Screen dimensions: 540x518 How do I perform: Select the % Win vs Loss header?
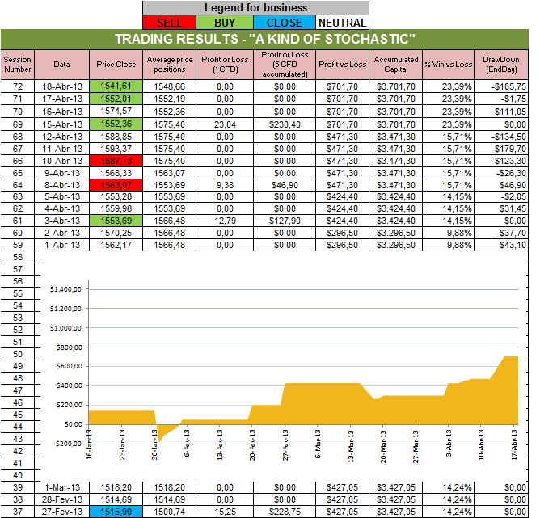tap(449, 65)
